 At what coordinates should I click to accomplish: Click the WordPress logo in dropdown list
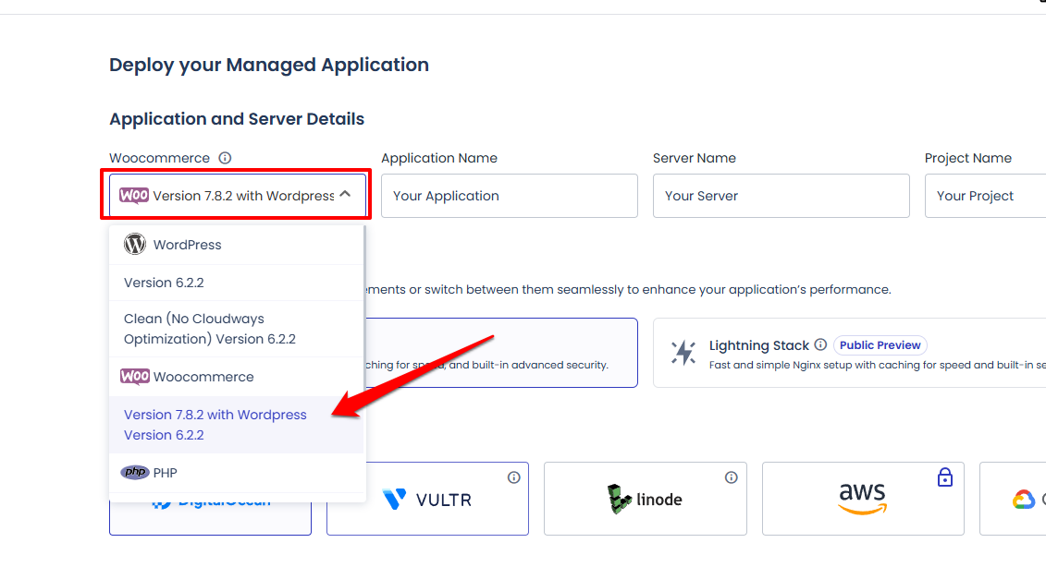[135, 245]
